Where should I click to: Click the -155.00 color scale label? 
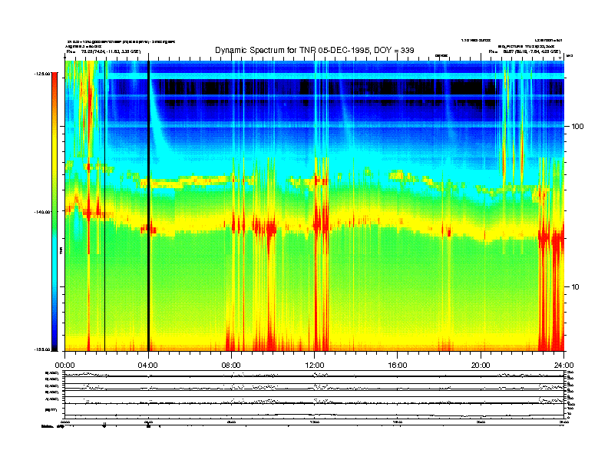(42, 349)
